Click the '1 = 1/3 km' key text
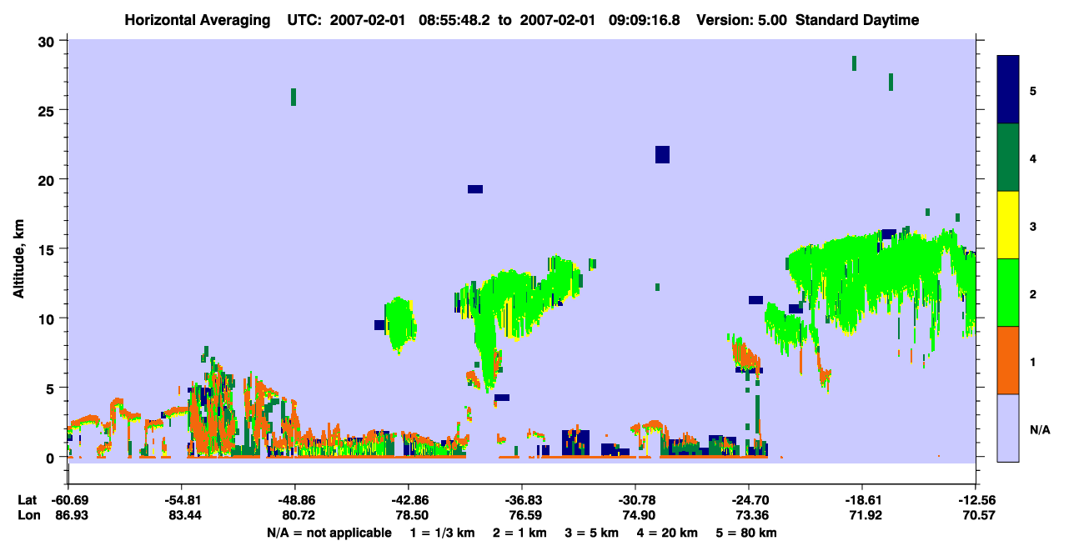This screenshot has width=1084, height=556. 443,533
